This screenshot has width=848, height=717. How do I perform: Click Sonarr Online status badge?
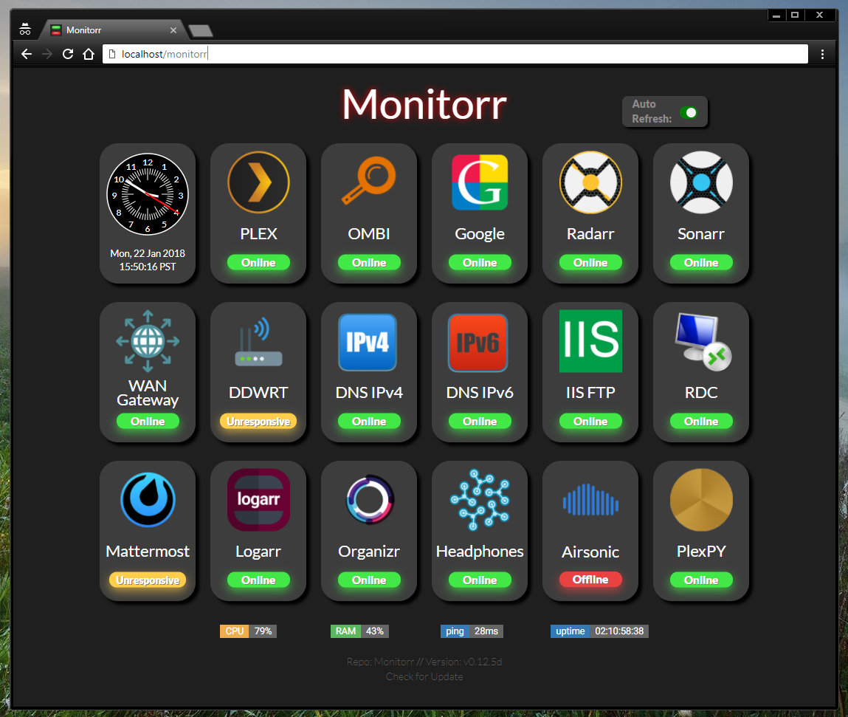(701, 262)
